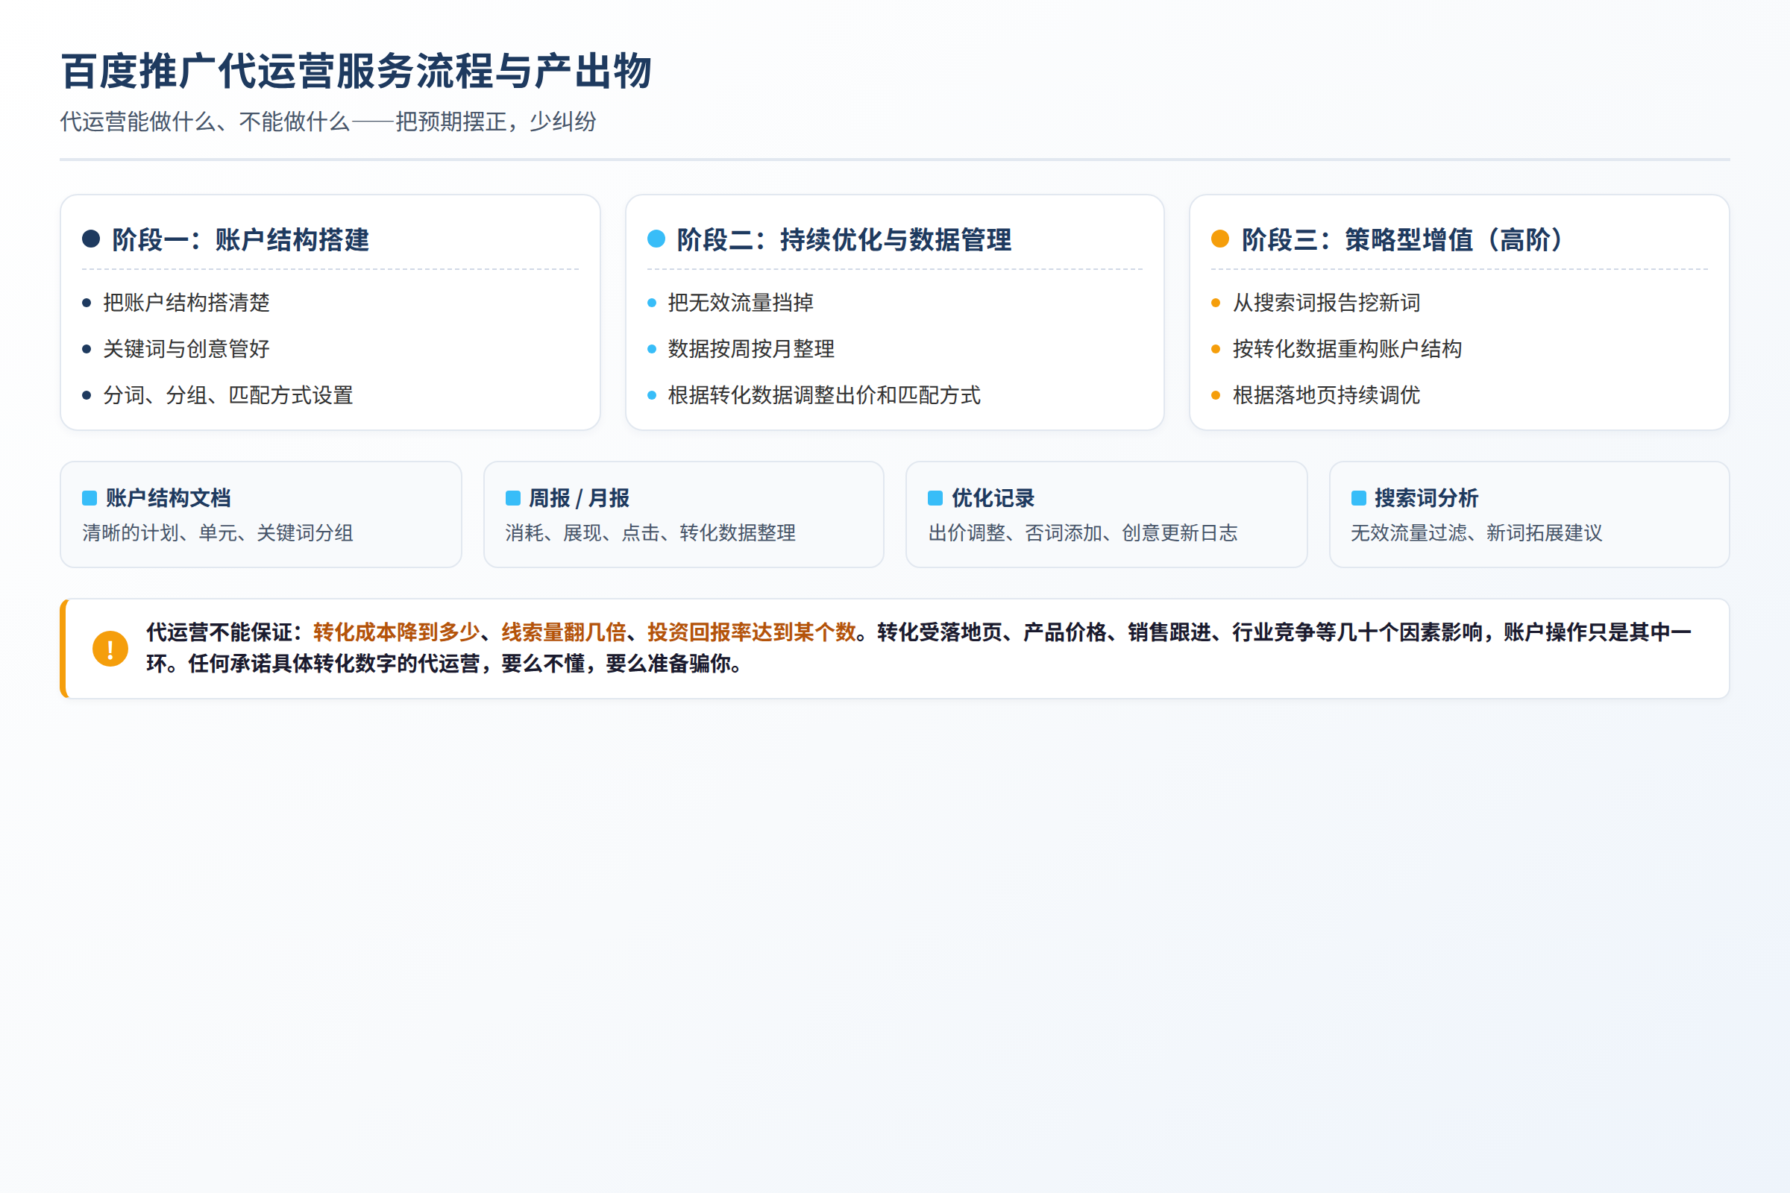Click orange dot beside 阶段三 heading

coord(1220,239)
